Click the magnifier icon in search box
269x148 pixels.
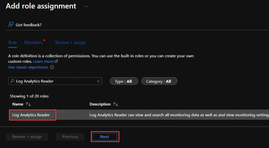(x=12, y=81)
